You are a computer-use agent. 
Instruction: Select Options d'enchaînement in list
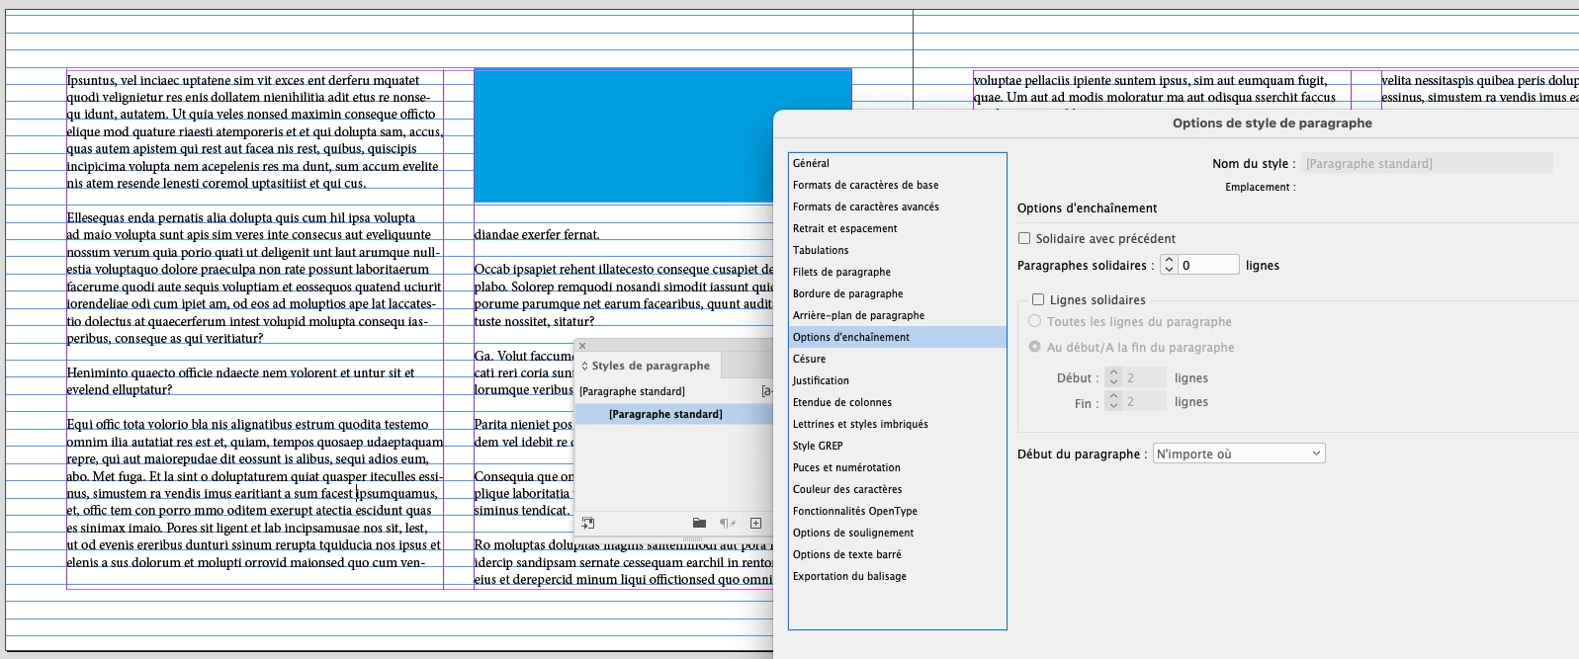897,337
